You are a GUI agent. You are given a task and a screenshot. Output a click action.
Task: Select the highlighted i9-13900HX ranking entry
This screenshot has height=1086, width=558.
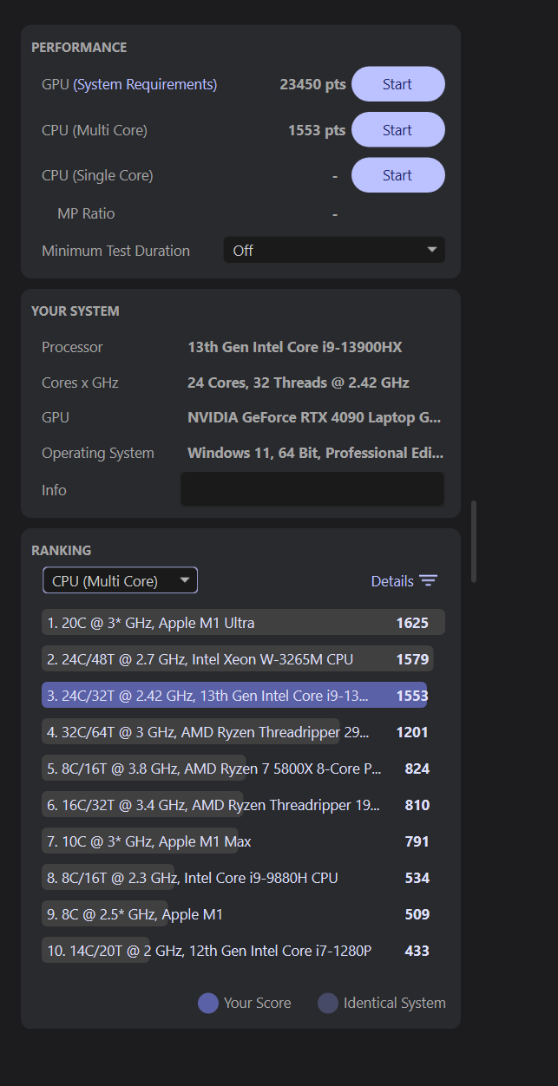point(243,695)
